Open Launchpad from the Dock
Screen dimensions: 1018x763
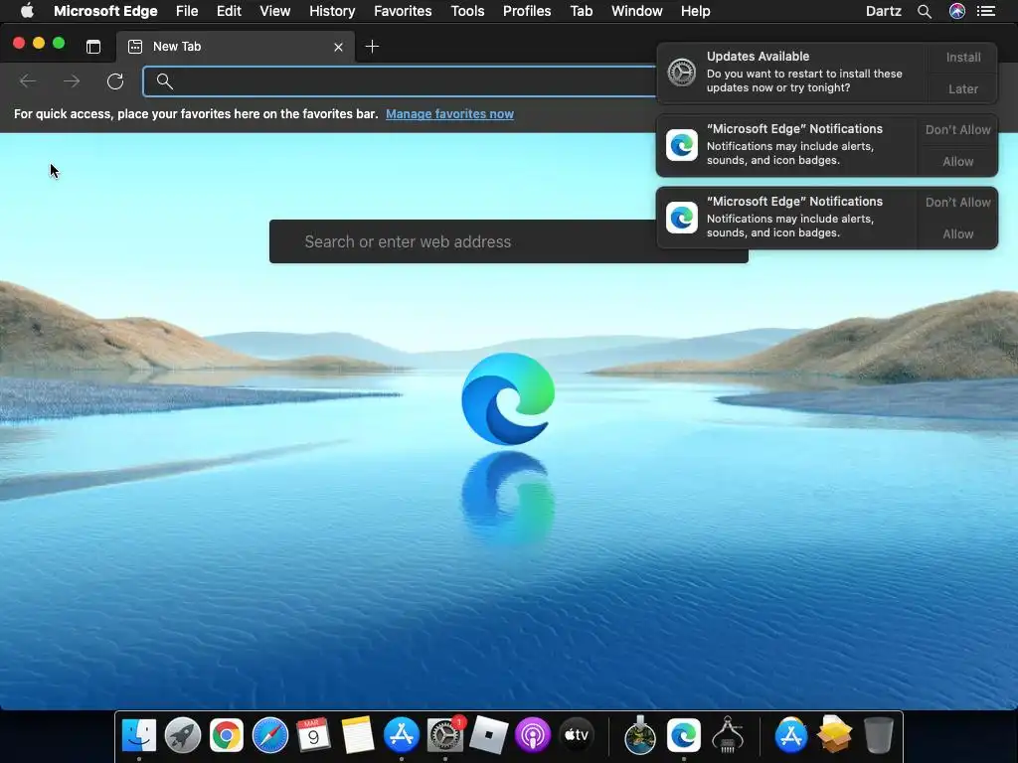tap(183, 735)
